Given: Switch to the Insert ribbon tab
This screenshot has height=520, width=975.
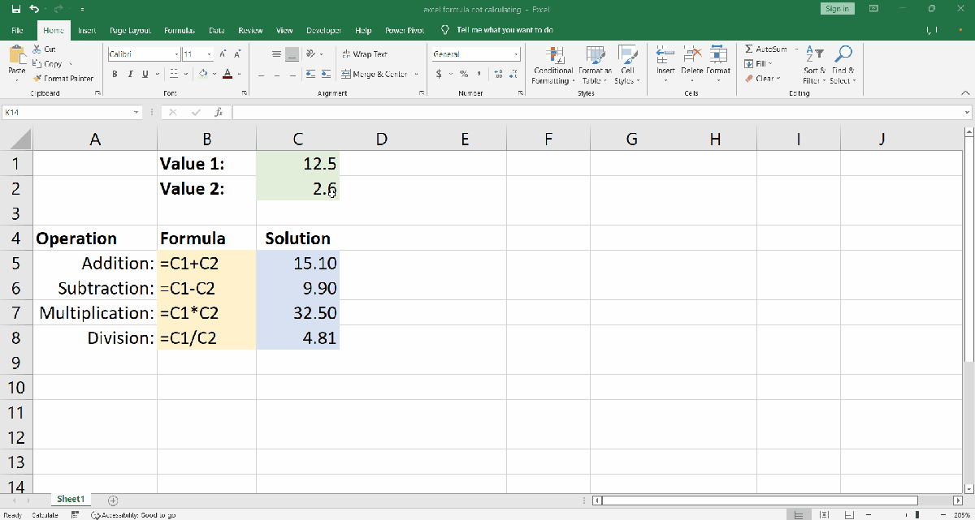Looking at the screenshot, I should 87,30.
